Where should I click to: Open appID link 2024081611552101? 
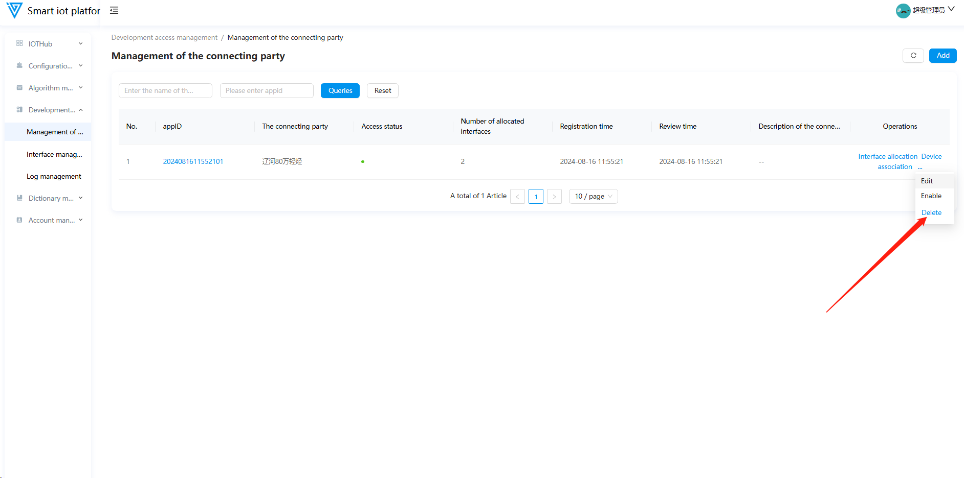click(193, 161)
